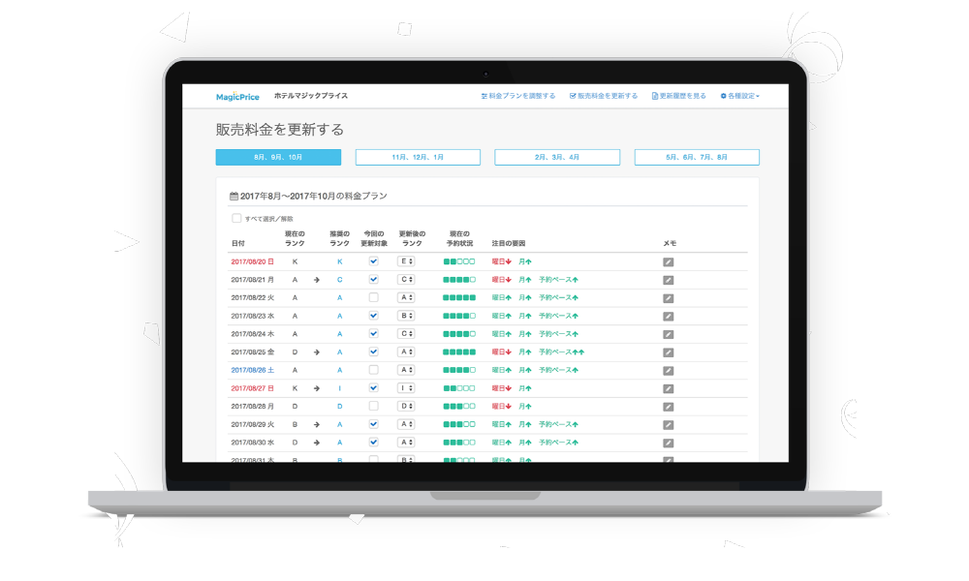
Task: Open 料金プランを調整する link
Action: click(518, 96)
